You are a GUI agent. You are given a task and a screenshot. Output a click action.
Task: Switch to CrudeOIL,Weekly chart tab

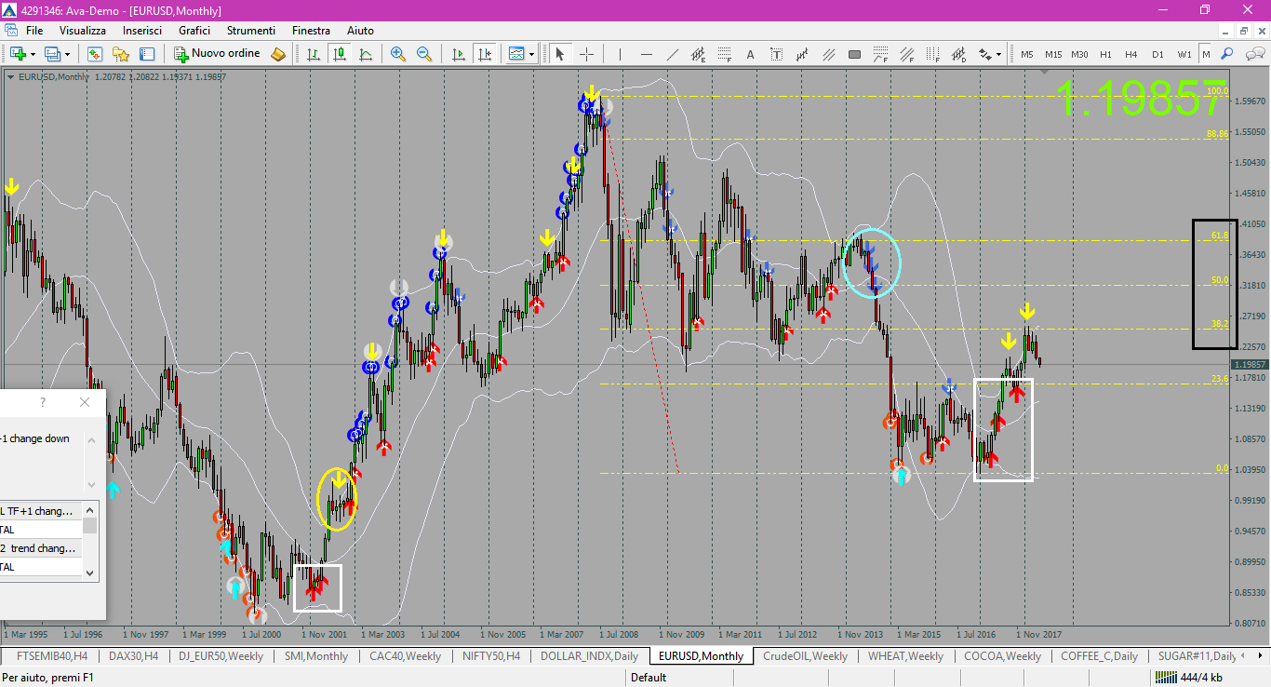point(805,656)
